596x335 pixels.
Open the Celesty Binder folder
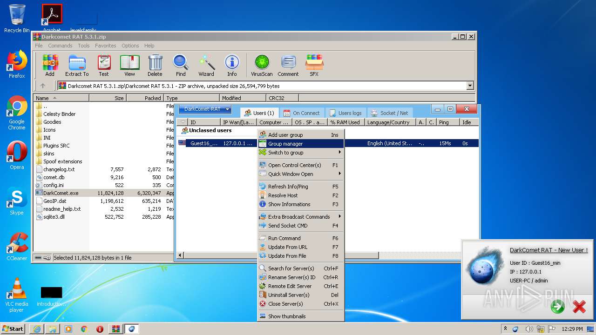[x=59, y=114]
